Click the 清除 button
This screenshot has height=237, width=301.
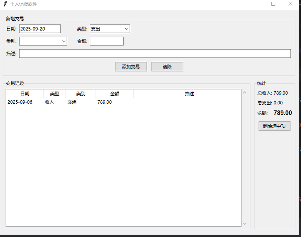point(167,67)
